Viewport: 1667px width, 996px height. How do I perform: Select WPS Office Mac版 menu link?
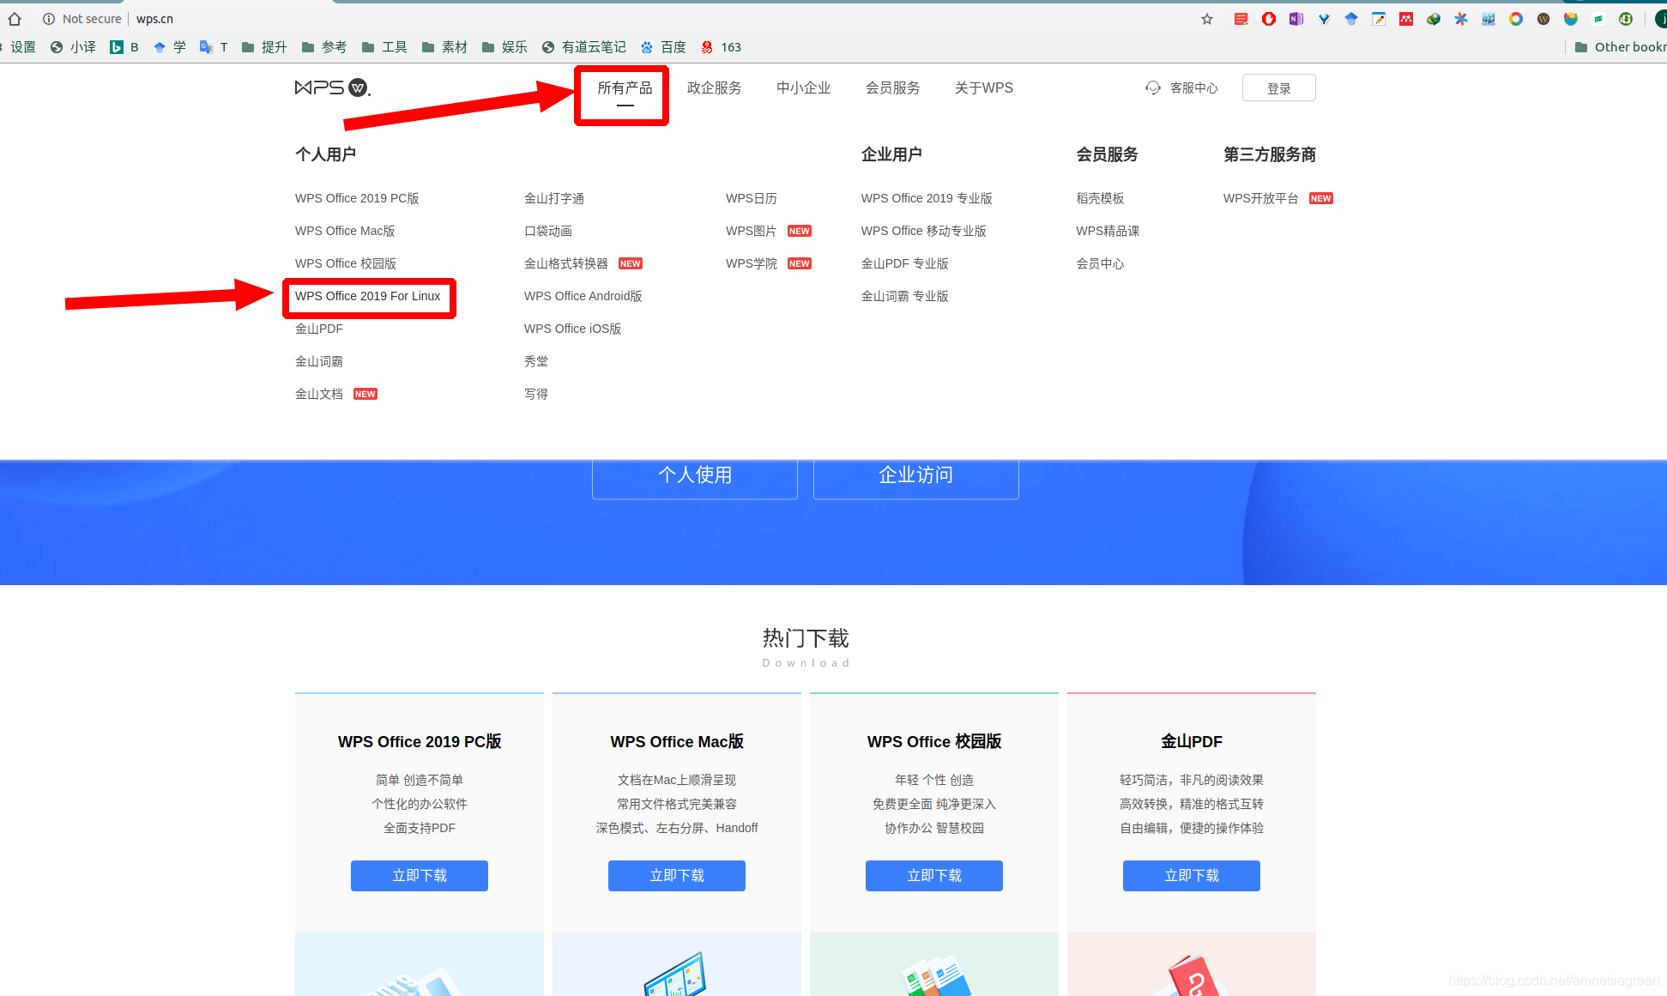pos(345,231)
